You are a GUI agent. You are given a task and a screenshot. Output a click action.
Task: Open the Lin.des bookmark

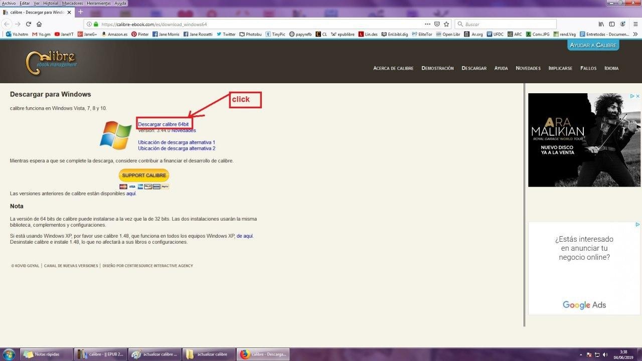[x=368, y=34]
